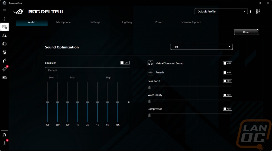
Task: Click the ROG DELTA II device title
Action: point(46,12)
